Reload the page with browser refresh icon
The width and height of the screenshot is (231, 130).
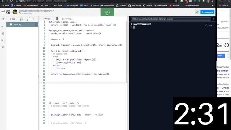pyautogui.click(x=11, y=1)
